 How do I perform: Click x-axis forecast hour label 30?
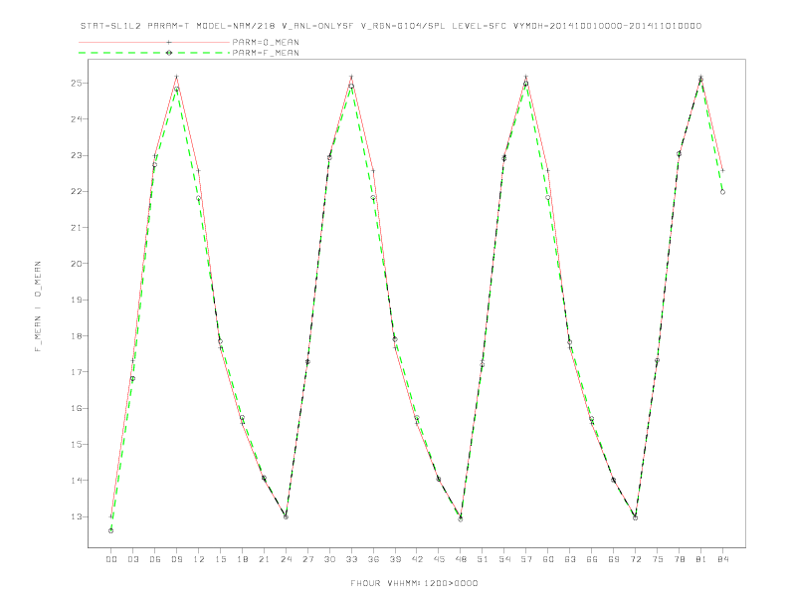[x=329, y=559]
